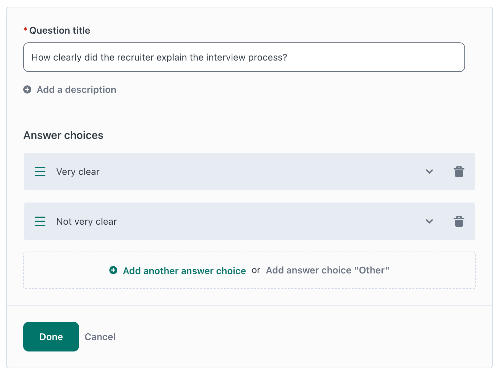The width and height of the screenshot is (497, 372).
Task: Grab the drag handle for Not very clear
Action: [x=40, y=221]
